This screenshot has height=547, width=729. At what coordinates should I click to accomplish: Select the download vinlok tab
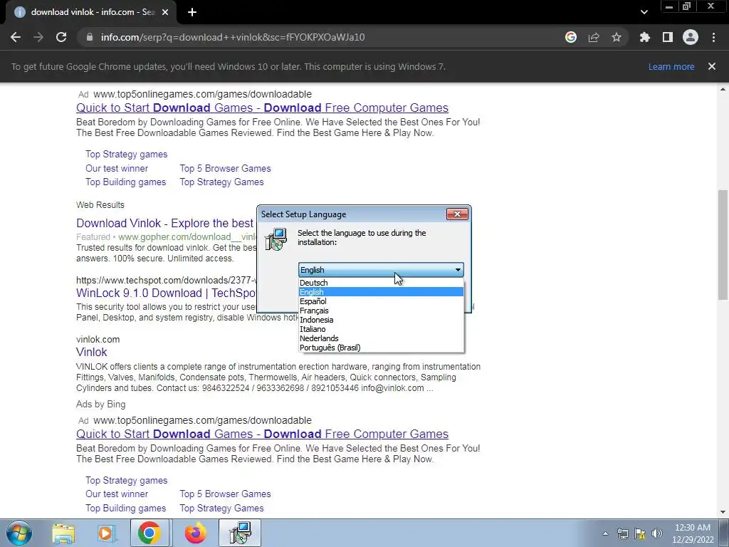coord(90,13)
